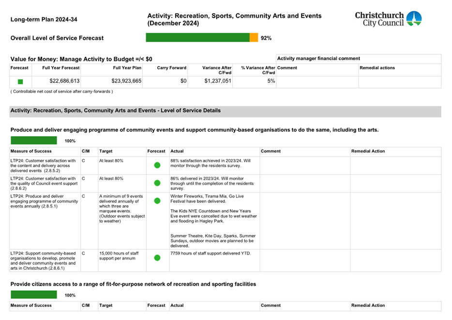Viewport: 452px width, 320px height.
Task: Click the empty Comment cell in the budget row
Action: [x=317, y=81]
